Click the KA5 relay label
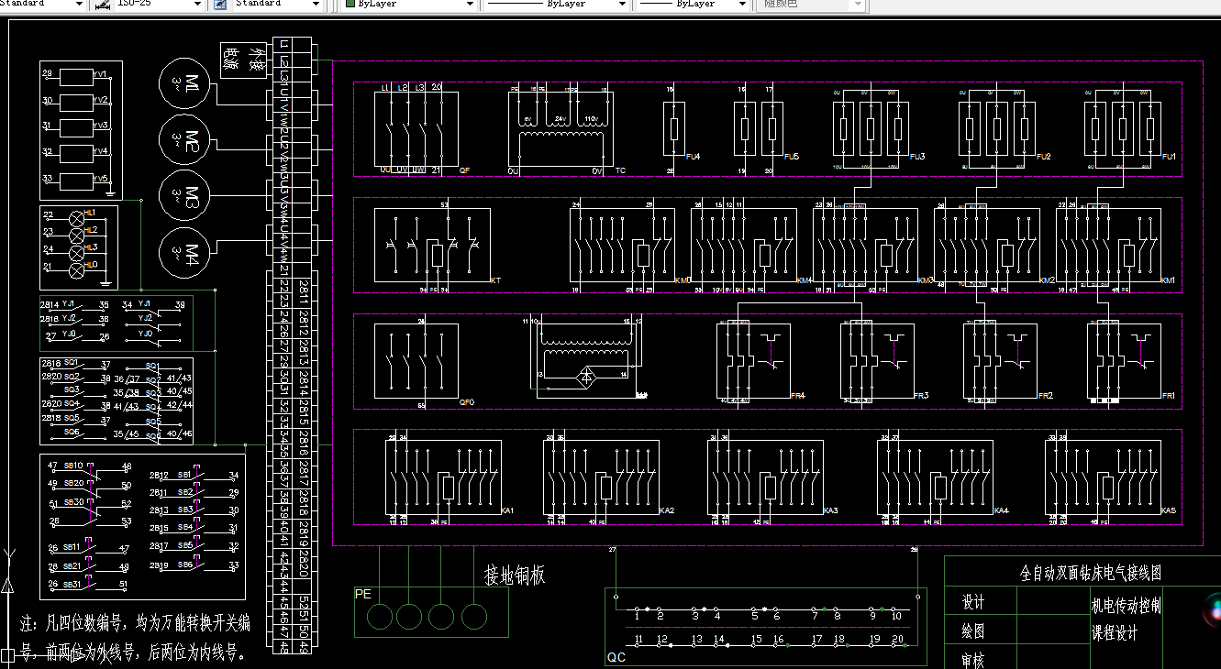 [1168, 510]
